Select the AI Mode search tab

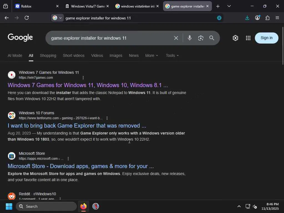[15, 55]
